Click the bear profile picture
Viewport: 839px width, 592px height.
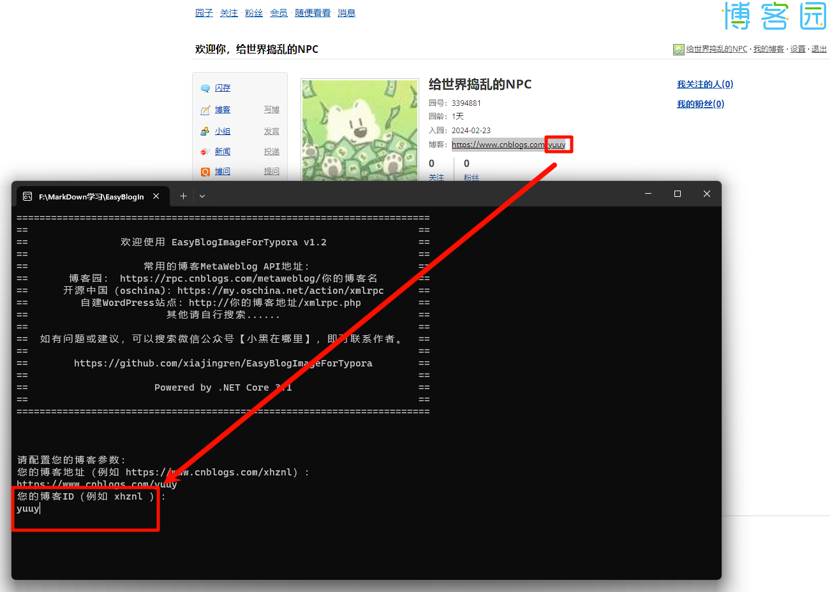[x=360, y=130]
